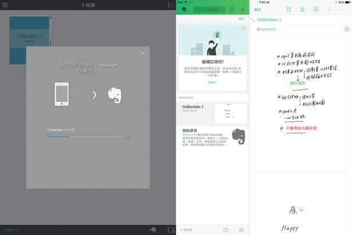Tap the greyed-out page icon in note toolbar

click(x=329, y=9)
